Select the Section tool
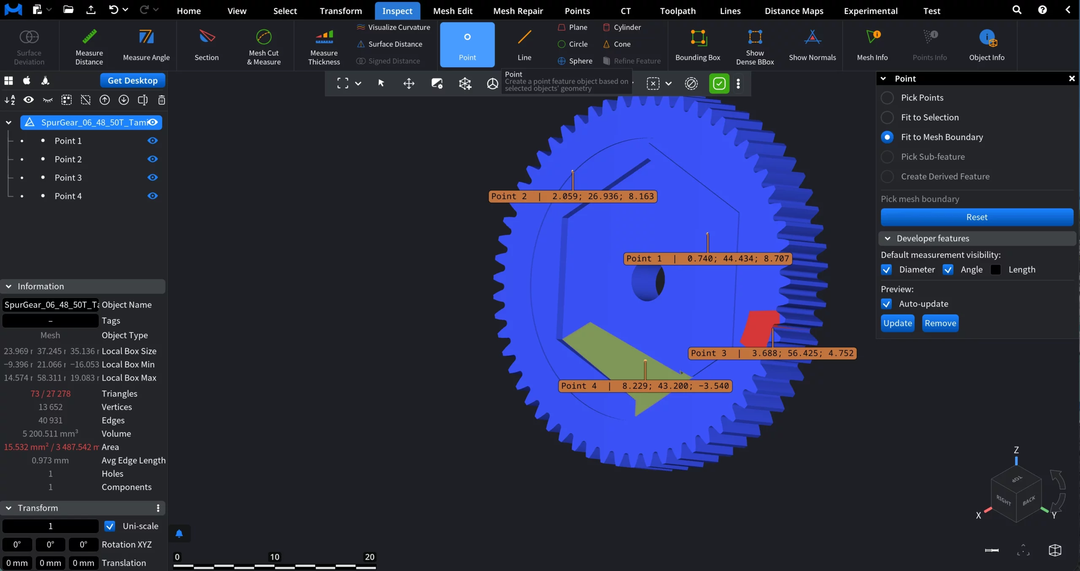Screen dimensions: 1080x571 (206, 46)
